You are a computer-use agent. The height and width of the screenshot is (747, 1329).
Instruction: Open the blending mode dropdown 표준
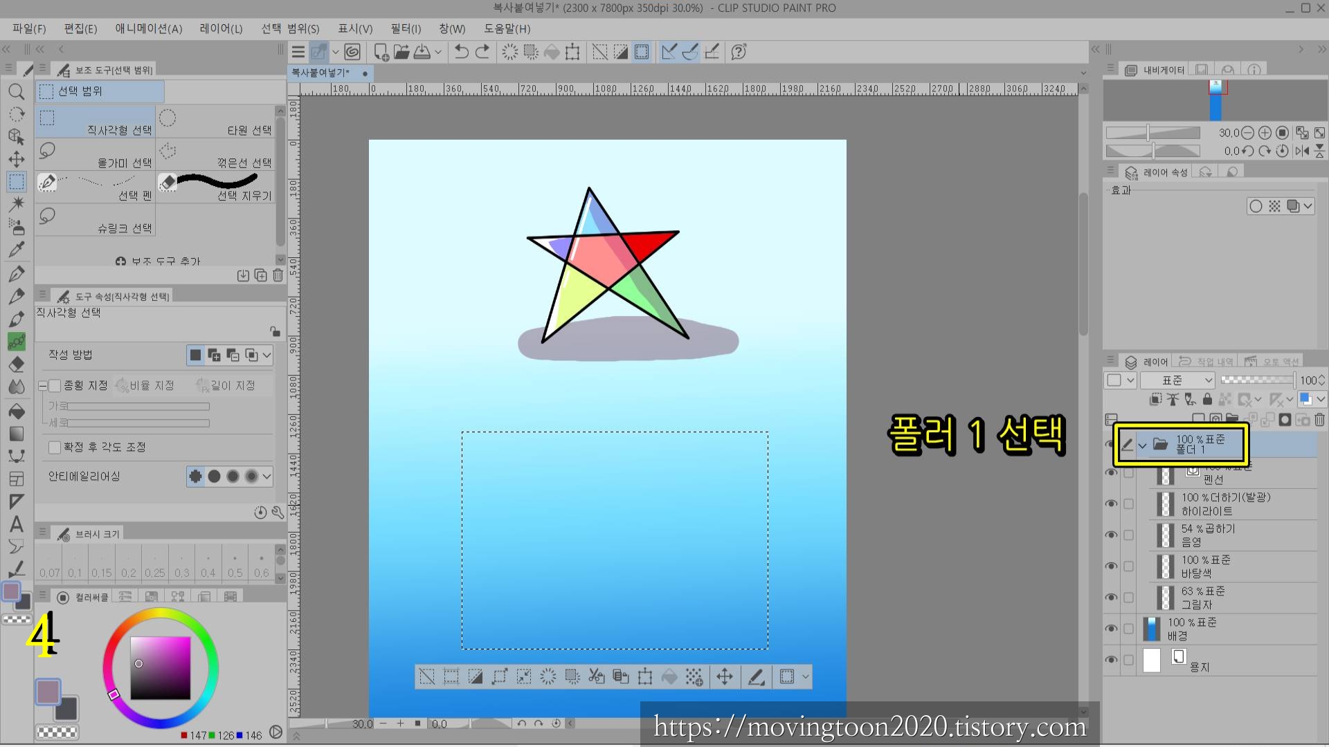(x=1177, y=380)
